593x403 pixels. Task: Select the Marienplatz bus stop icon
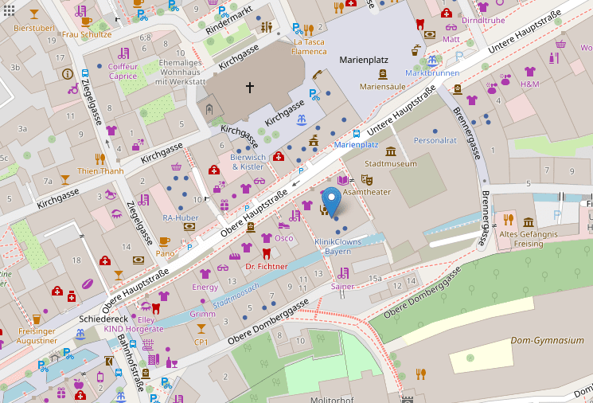point(356,134)
